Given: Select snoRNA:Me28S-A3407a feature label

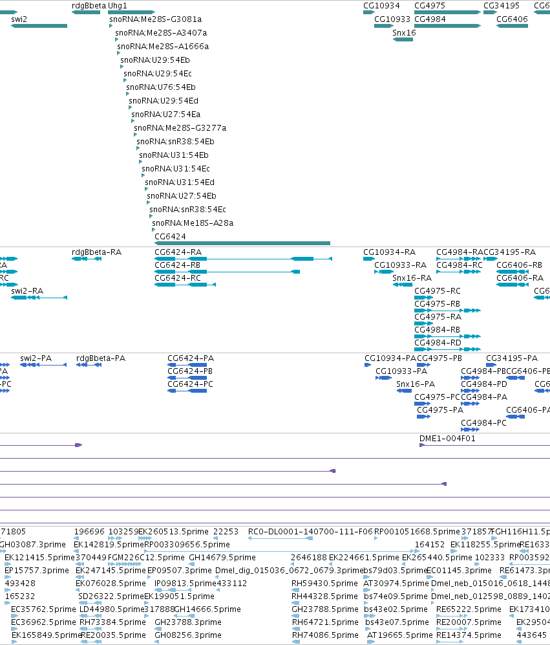Looking at the screenshot, I should pos(161,33).
